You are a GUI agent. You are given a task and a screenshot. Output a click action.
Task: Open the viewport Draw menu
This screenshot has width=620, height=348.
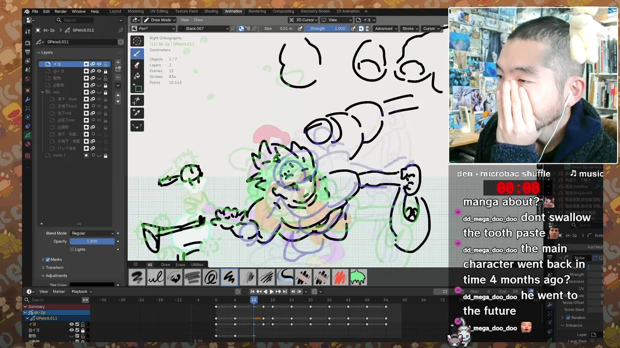(x=198, y=20)
